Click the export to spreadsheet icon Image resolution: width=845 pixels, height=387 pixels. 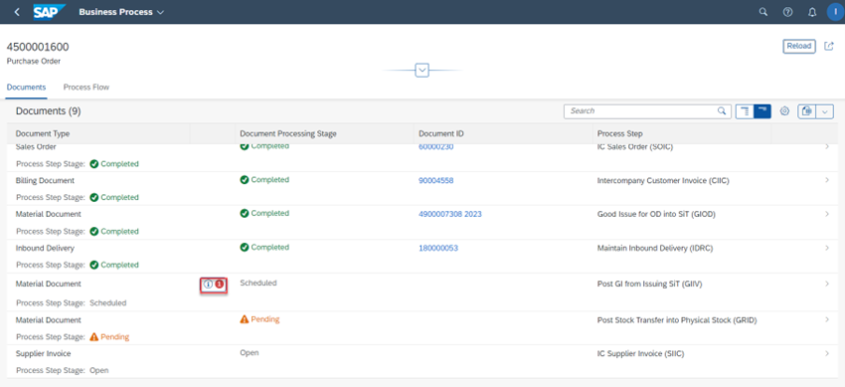(807, 111)
